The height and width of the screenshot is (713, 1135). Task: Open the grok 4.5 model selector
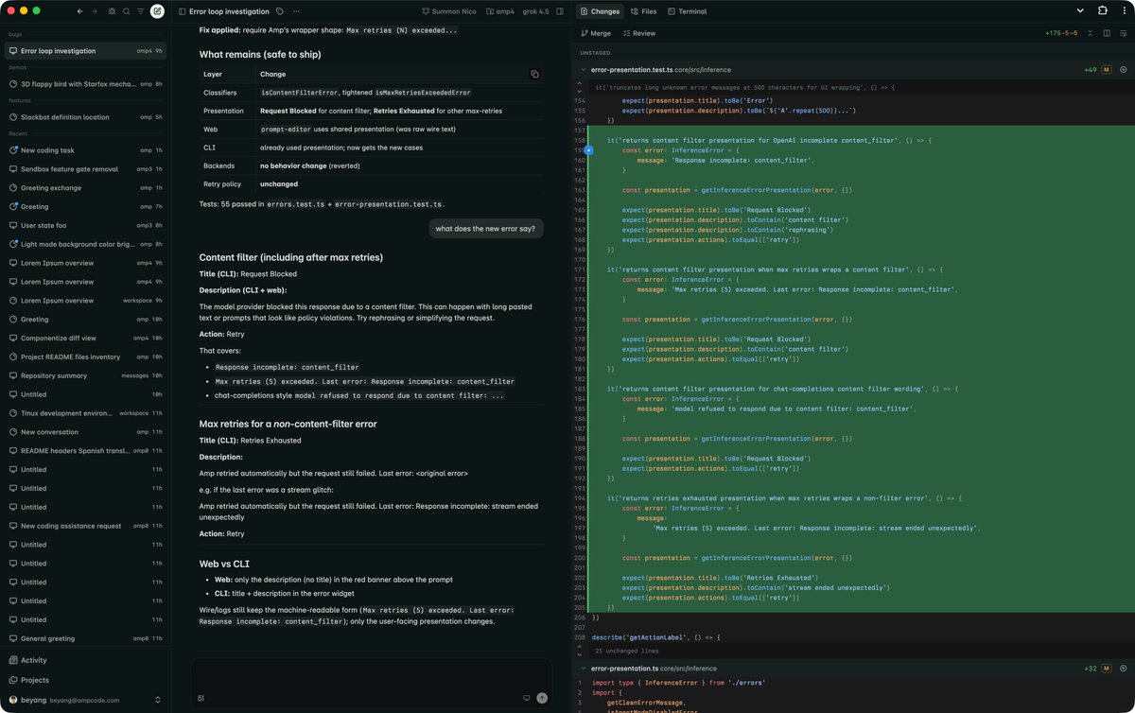[x=535, y=11]
